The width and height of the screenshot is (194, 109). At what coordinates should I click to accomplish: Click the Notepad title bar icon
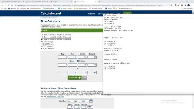pyautogui.click(x=105, y=15)
